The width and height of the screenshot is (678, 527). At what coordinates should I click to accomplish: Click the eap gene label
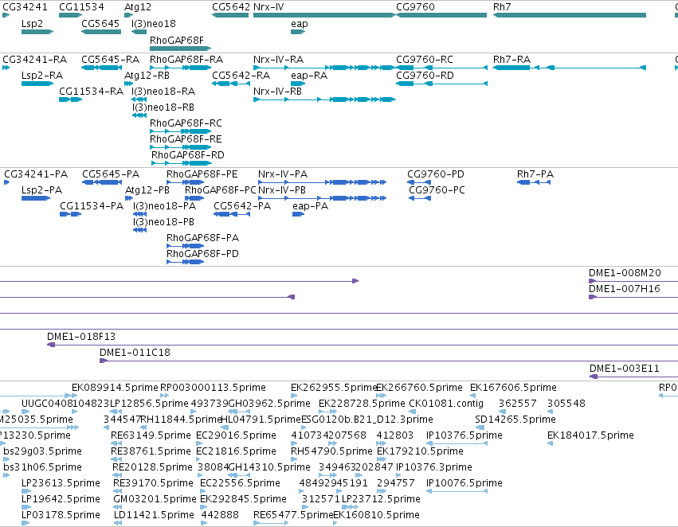[300, 24]
